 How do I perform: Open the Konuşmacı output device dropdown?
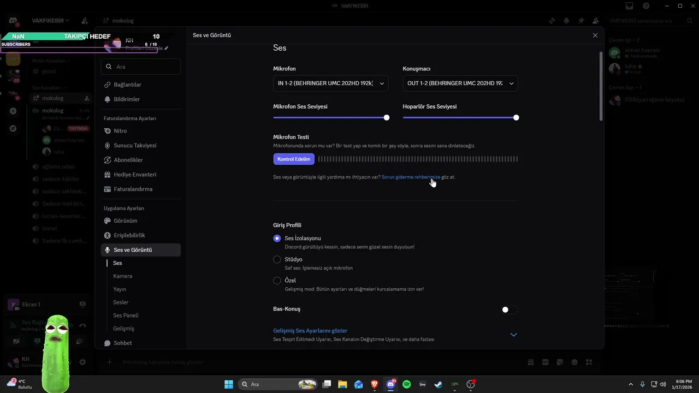click(x=460, y=83)
